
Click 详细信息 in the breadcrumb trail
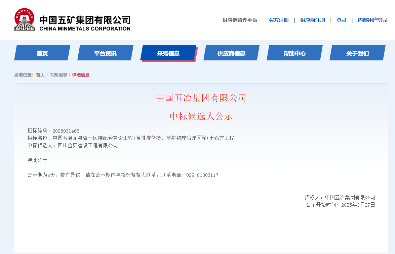pos(81,75)
